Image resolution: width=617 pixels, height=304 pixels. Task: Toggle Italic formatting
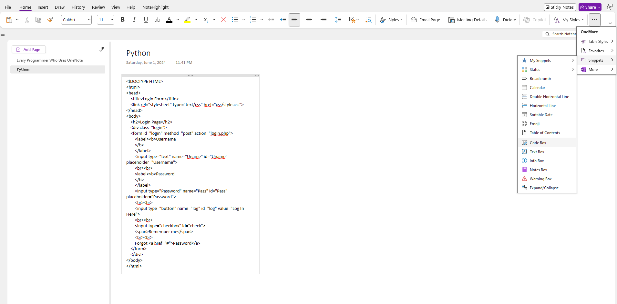134,20
